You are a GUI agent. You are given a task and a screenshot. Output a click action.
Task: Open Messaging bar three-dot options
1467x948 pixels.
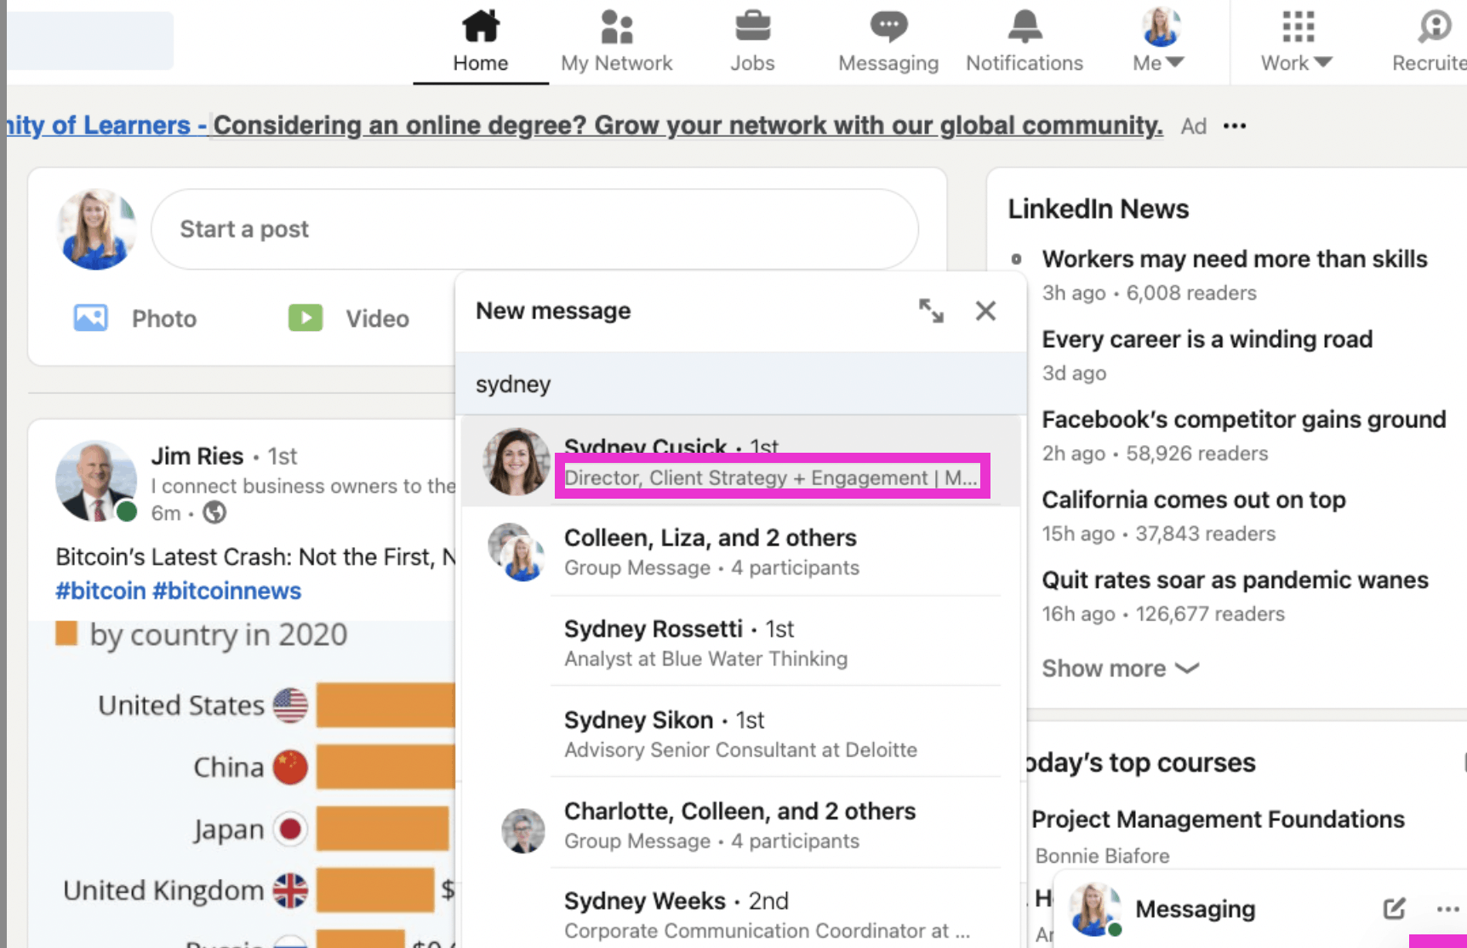tap(1447, 909)
